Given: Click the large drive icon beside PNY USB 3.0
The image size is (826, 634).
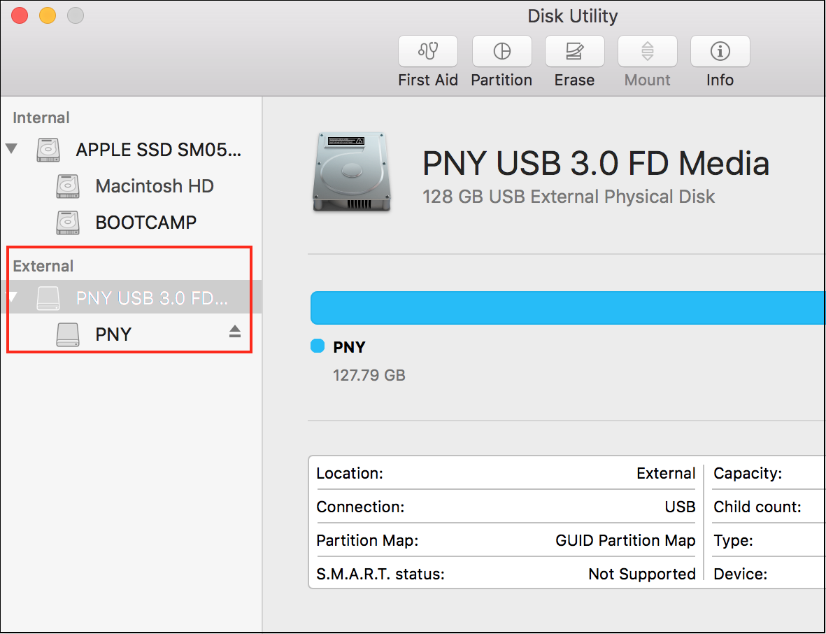Looking at the screenshot, I should [352, 171].
